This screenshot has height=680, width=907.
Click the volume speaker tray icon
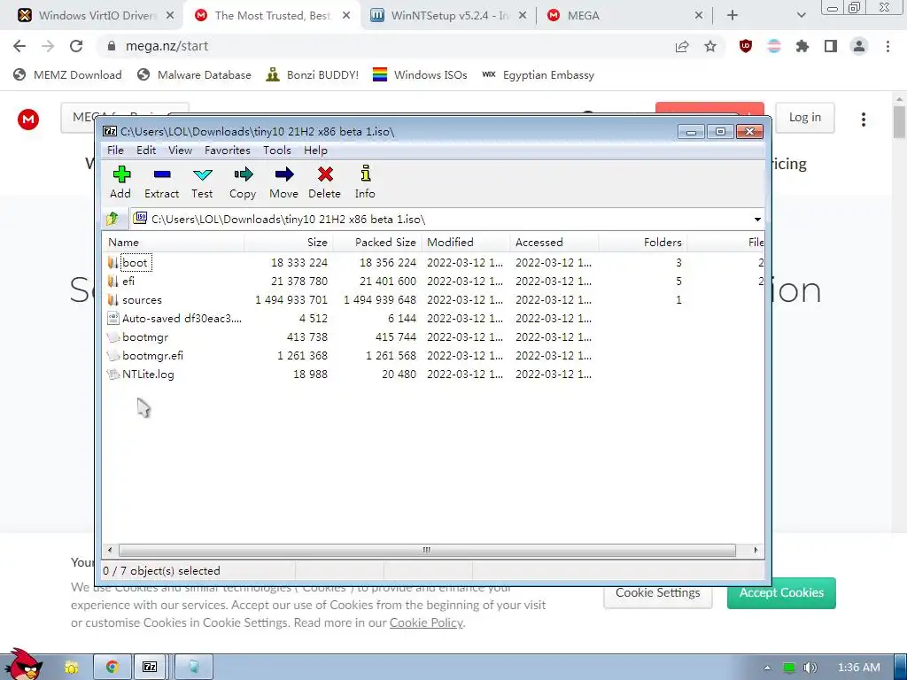(810, 668)
